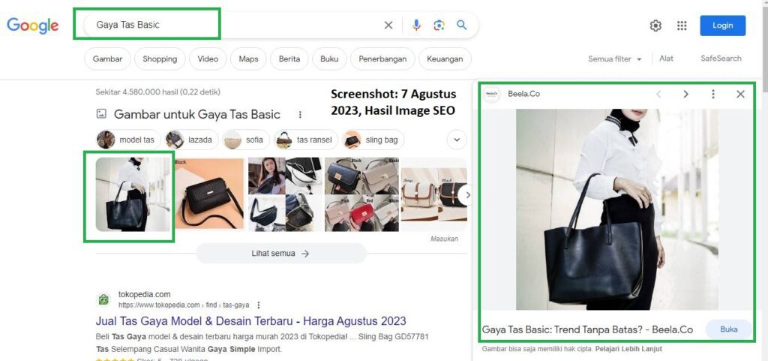Open black sling bag on orange thumbnail
The width and height of the screenshot is (768, 361).
click(209, 194)
